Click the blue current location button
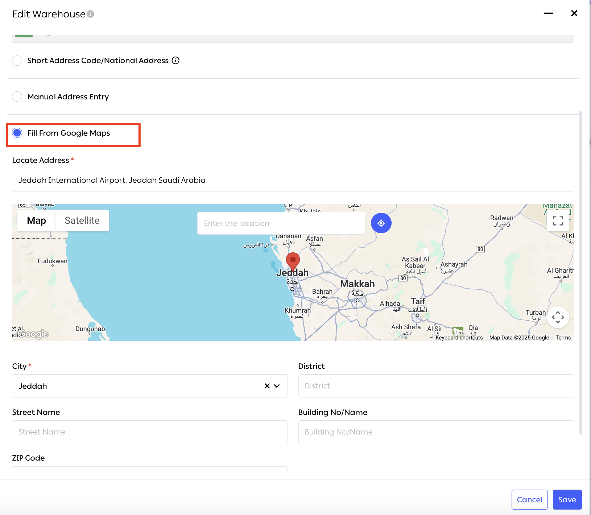This screenshot has height=515, width=591. [x=381, y=223]
